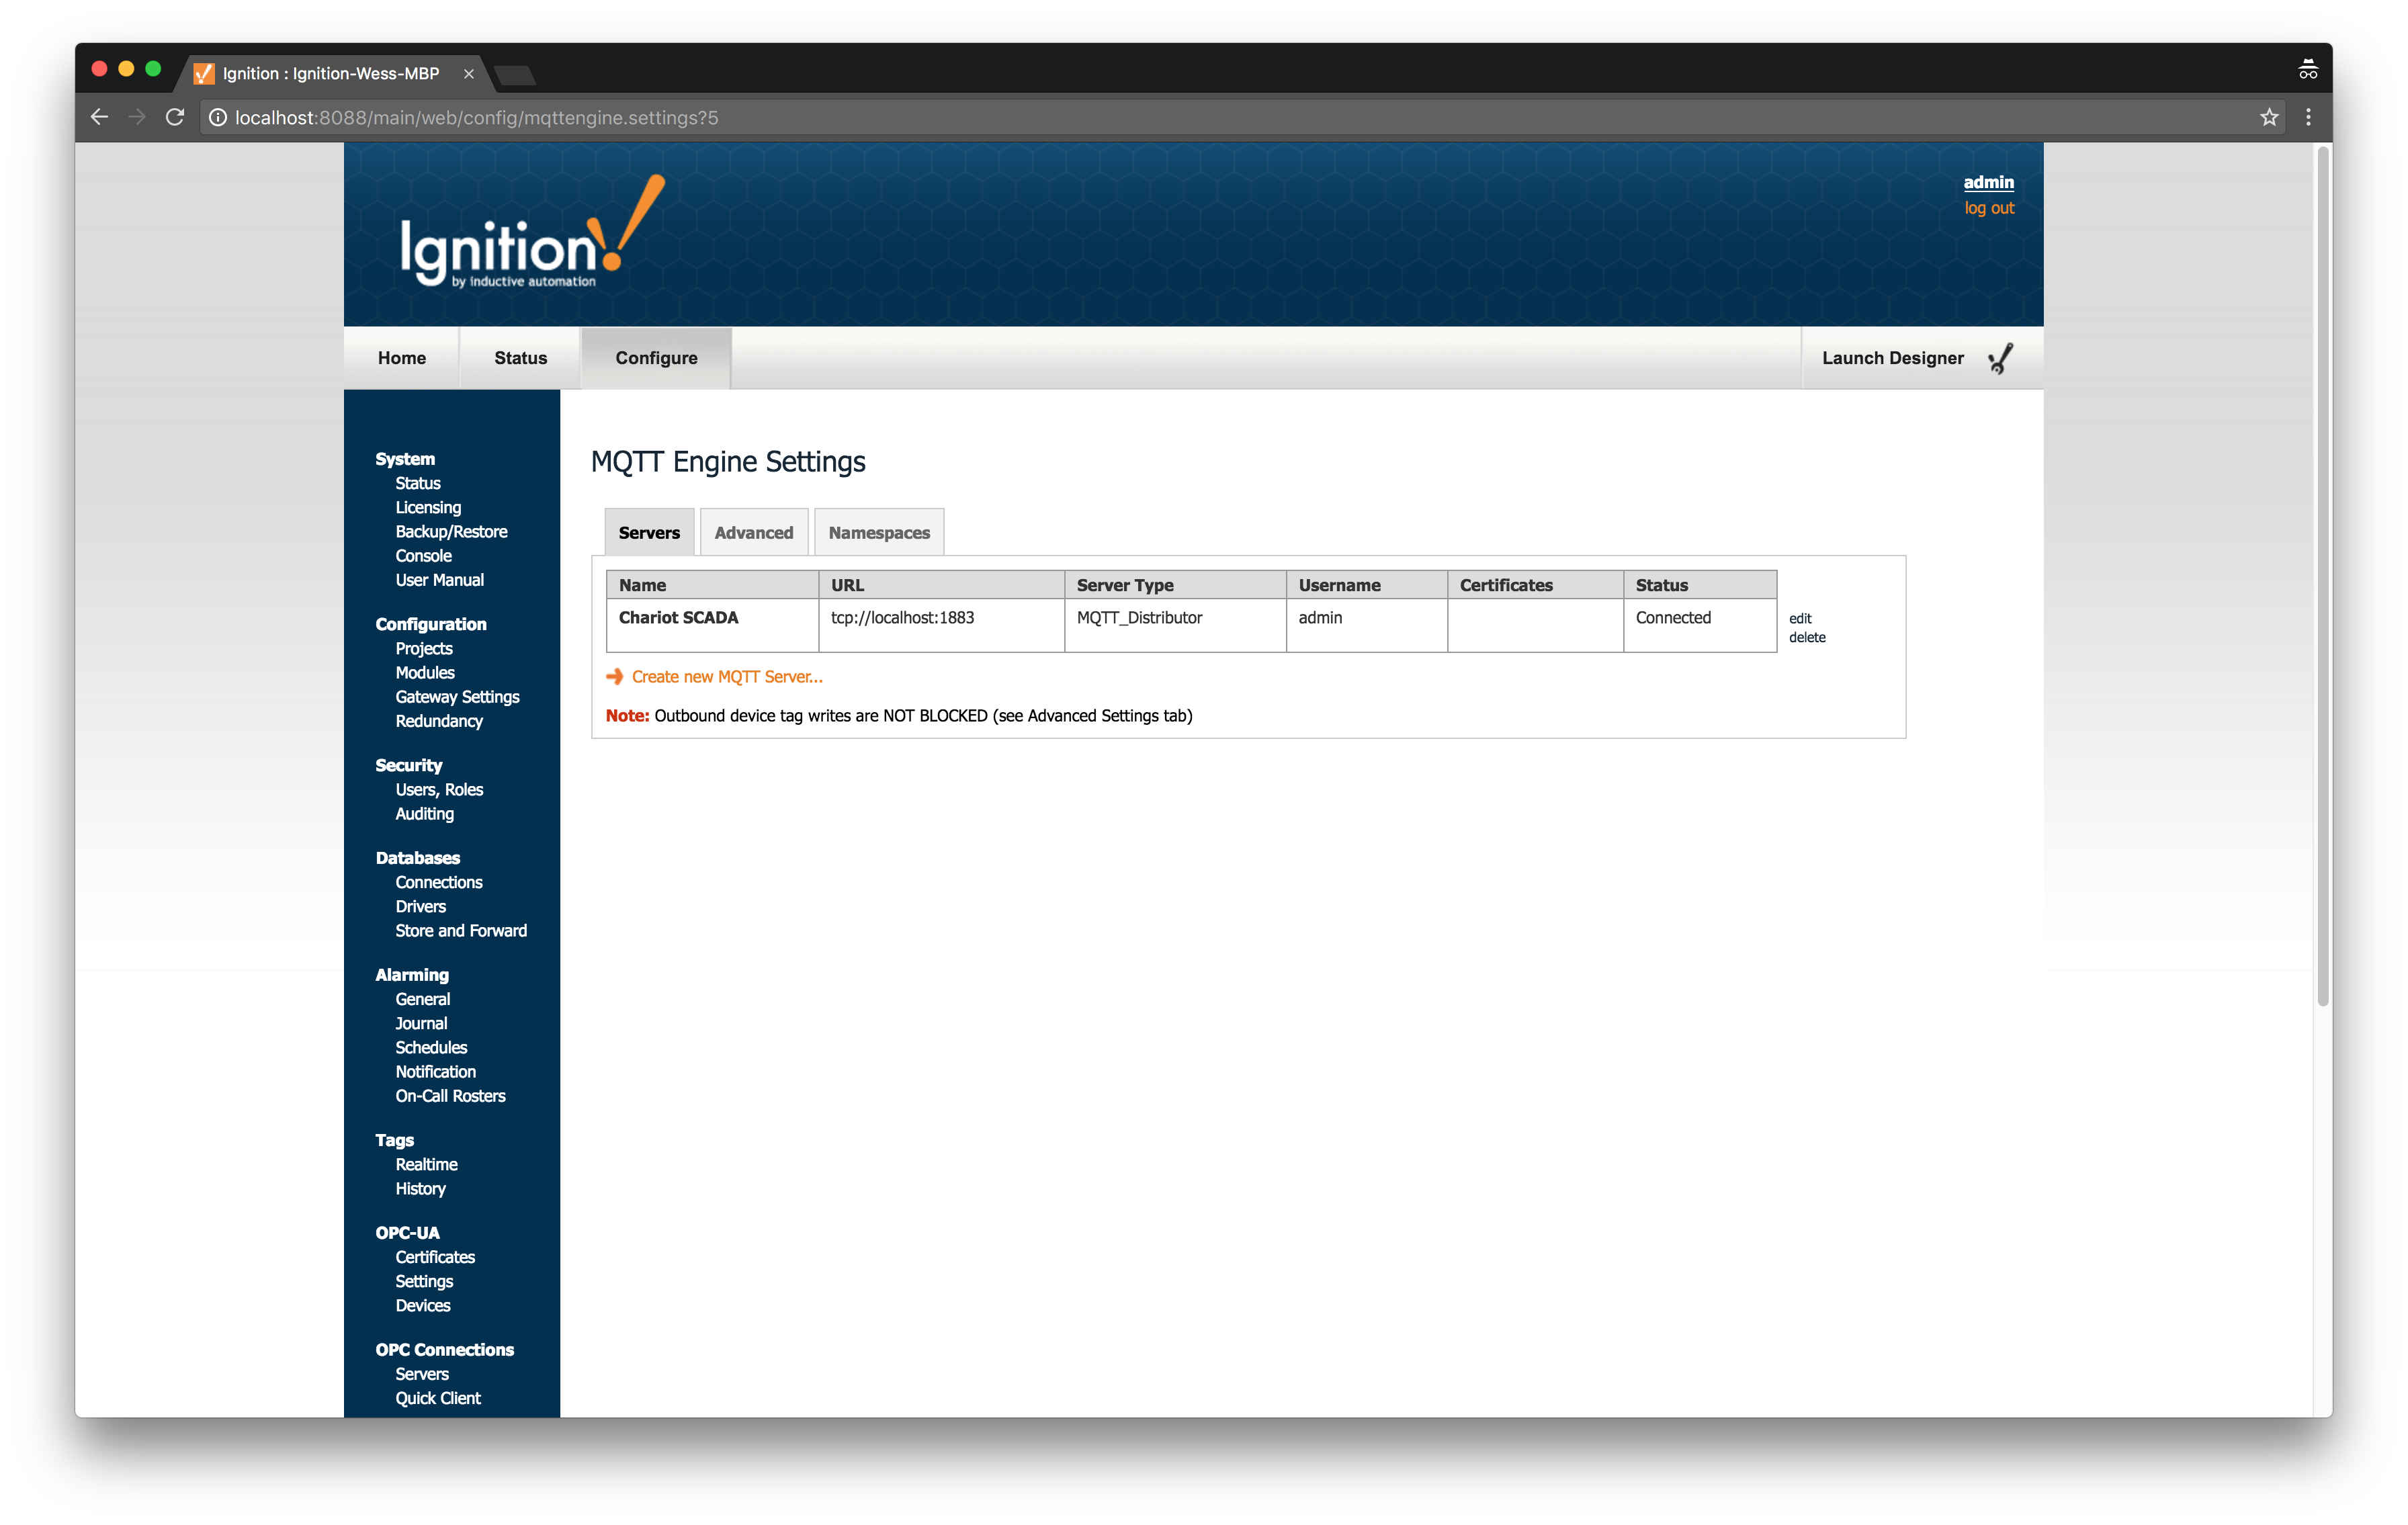This screenshot has width=2408, height=1525.
Task: Bookmark page with star icon
Action: [x=2269, y=117]
